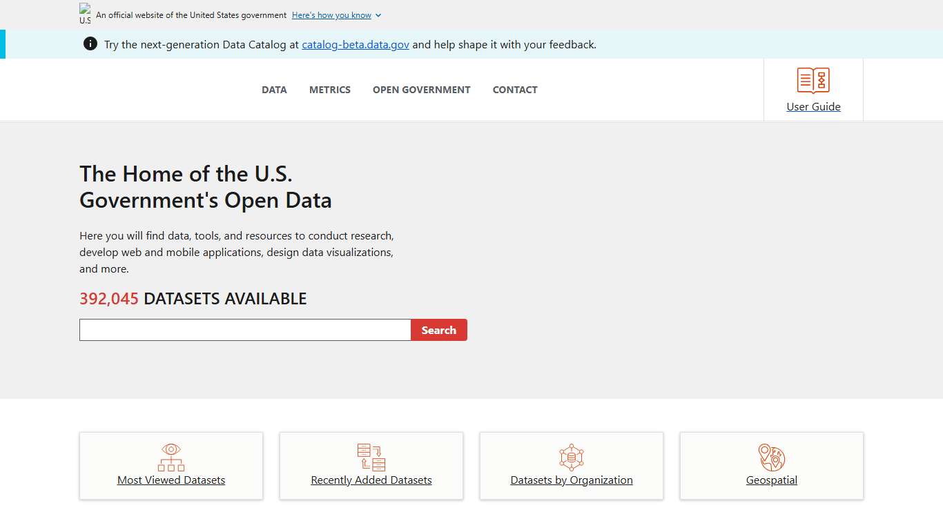
Task: Open the Geospatial datasets page
Action: (x=771, y=480)
